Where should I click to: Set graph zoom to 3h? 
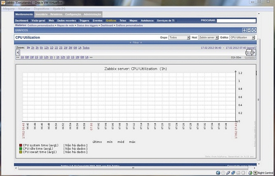(x=37, y=48)
